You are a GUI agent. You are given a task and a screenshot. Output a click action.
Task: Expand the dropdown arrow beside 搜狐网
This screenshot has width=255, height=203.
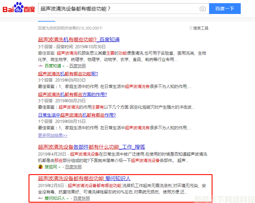(59, 167)
